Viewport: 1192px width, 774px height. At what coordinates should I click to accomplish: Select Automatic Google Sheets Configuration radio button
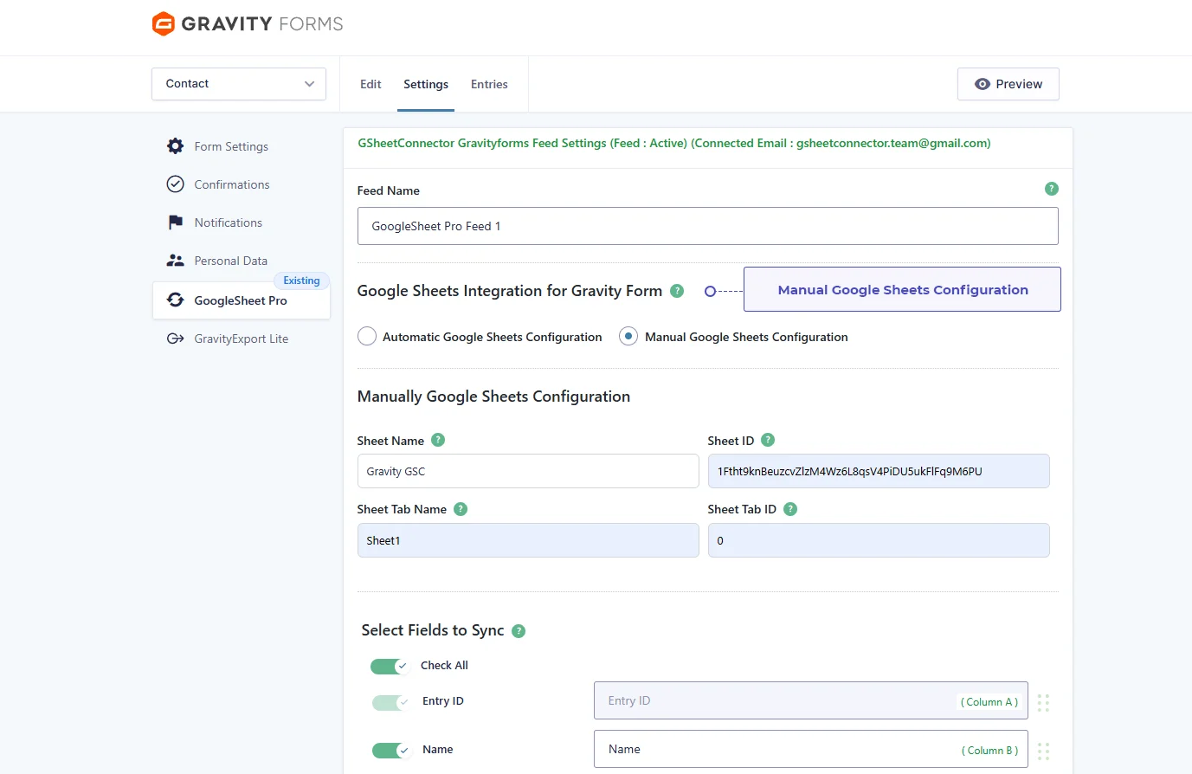pyautogui.click(x=367, y=337)
